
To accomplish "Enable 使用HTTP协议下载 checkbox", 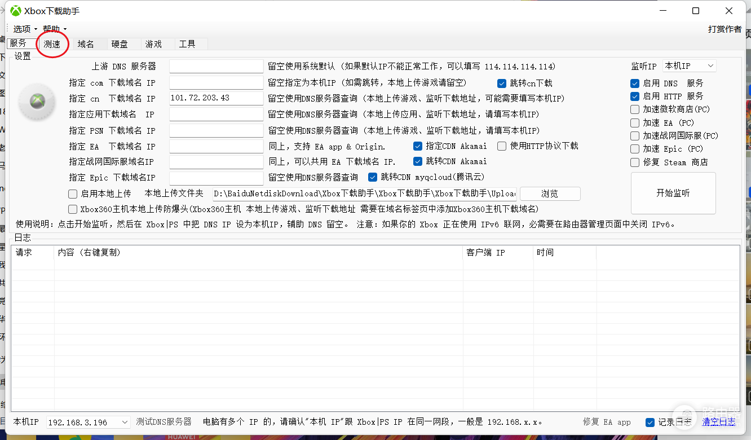I will pyautogui.click(x=502, y=146).
